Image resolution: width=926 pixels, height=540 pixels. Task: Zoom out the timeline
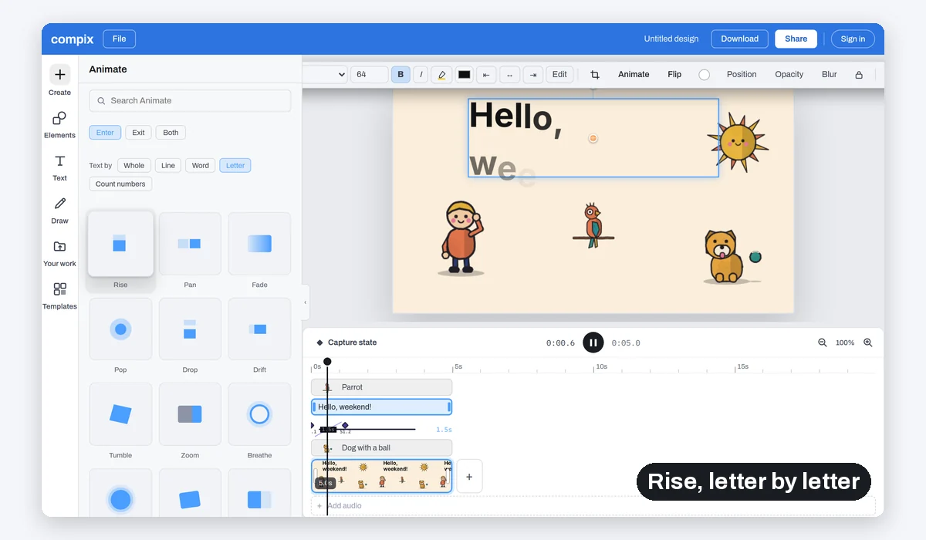tap(822, 343)
